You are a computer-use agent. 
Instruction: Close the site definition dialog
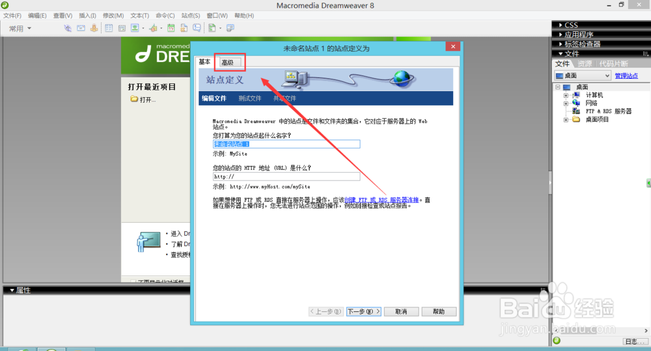[x=453, y=46]
